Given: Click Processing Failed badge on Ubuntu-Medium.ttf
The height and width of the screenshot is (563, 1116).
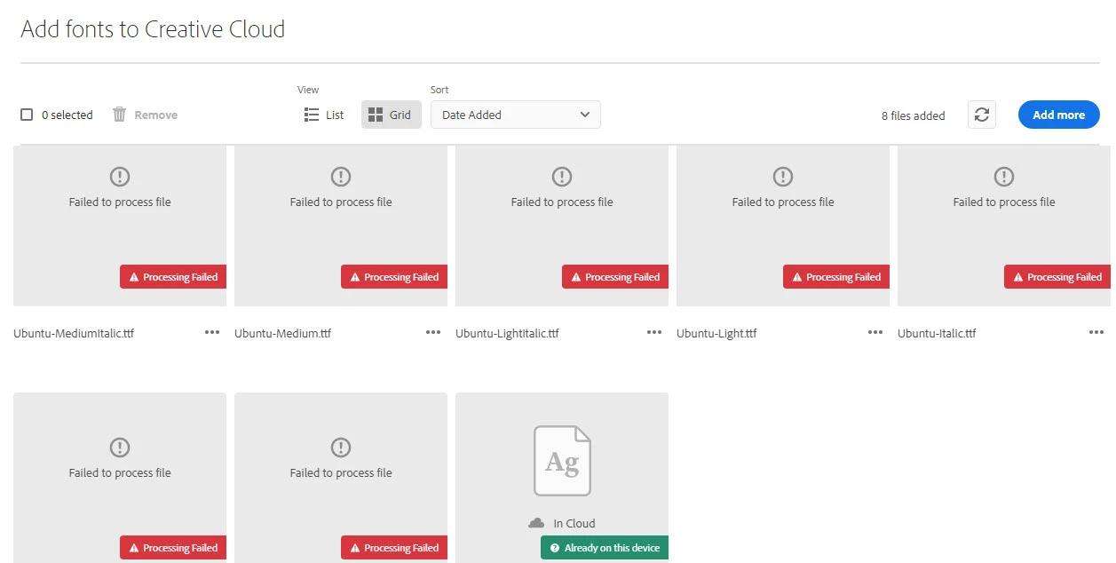Looking at the screenshot, I should [394, 277].
